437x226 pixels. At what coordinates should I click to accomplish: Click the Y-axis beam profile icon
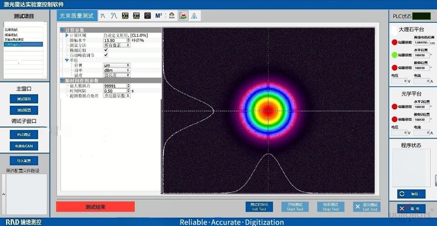click(x=114, y=16)
